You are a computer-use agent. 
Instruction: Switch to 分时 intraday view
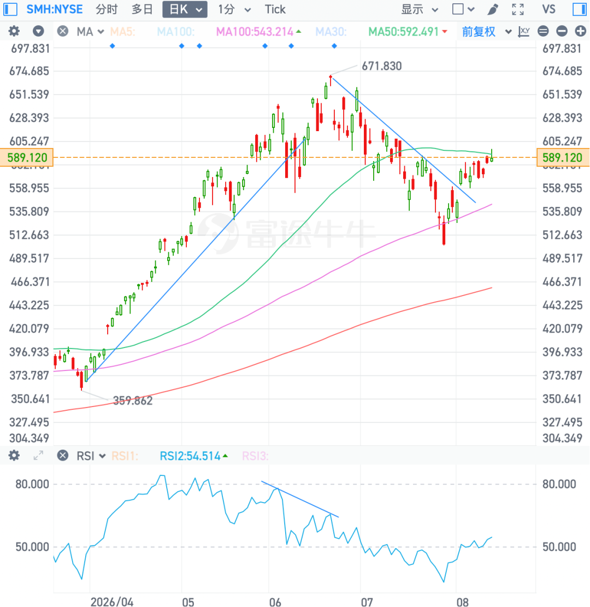click(107, 9)
